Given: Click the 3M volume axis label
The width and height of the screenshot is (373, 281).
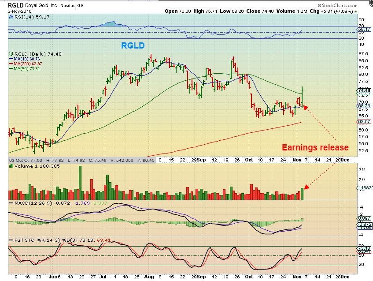Looking at the screenshot, I should pos(362,170).
